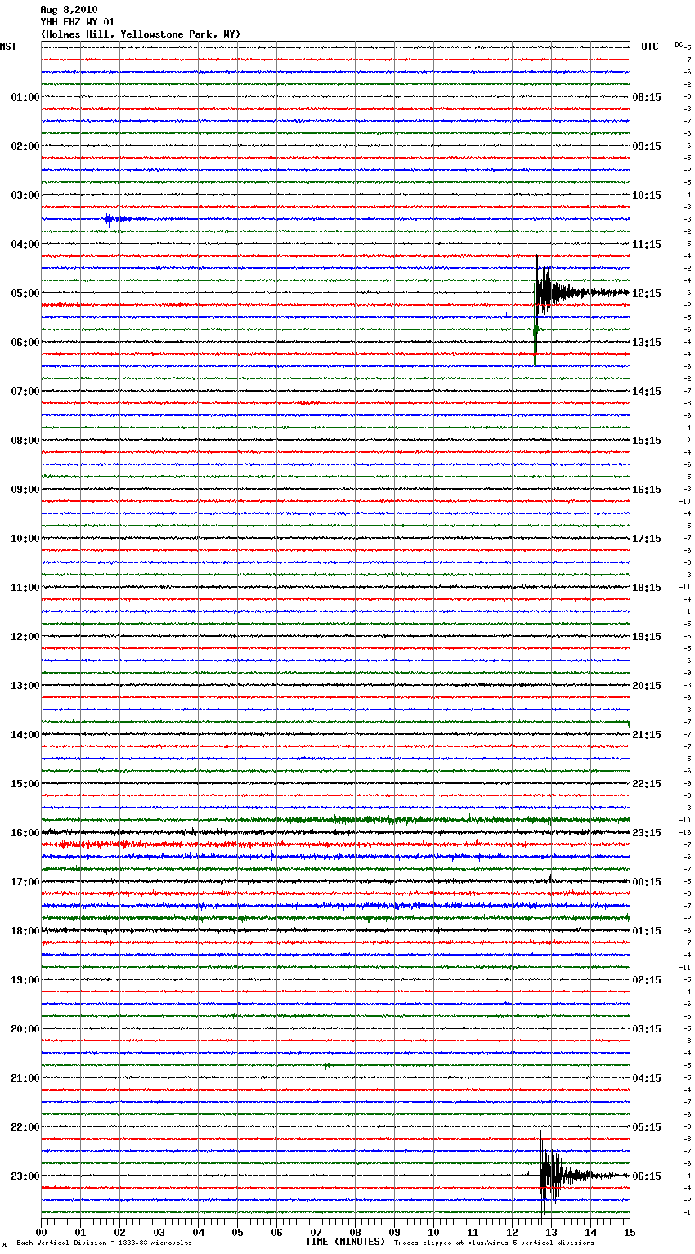Select the 20:00 MST row label
Image resolution: width=695 pixels, height=1254 pixels.
(x=25, y=1029)
